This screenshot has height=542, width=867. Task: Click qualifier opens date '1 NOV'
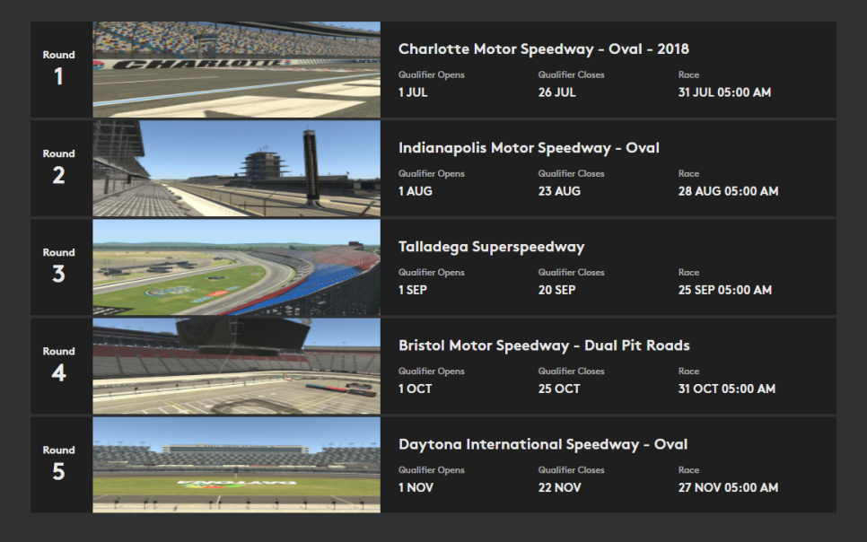pos(416,488)
